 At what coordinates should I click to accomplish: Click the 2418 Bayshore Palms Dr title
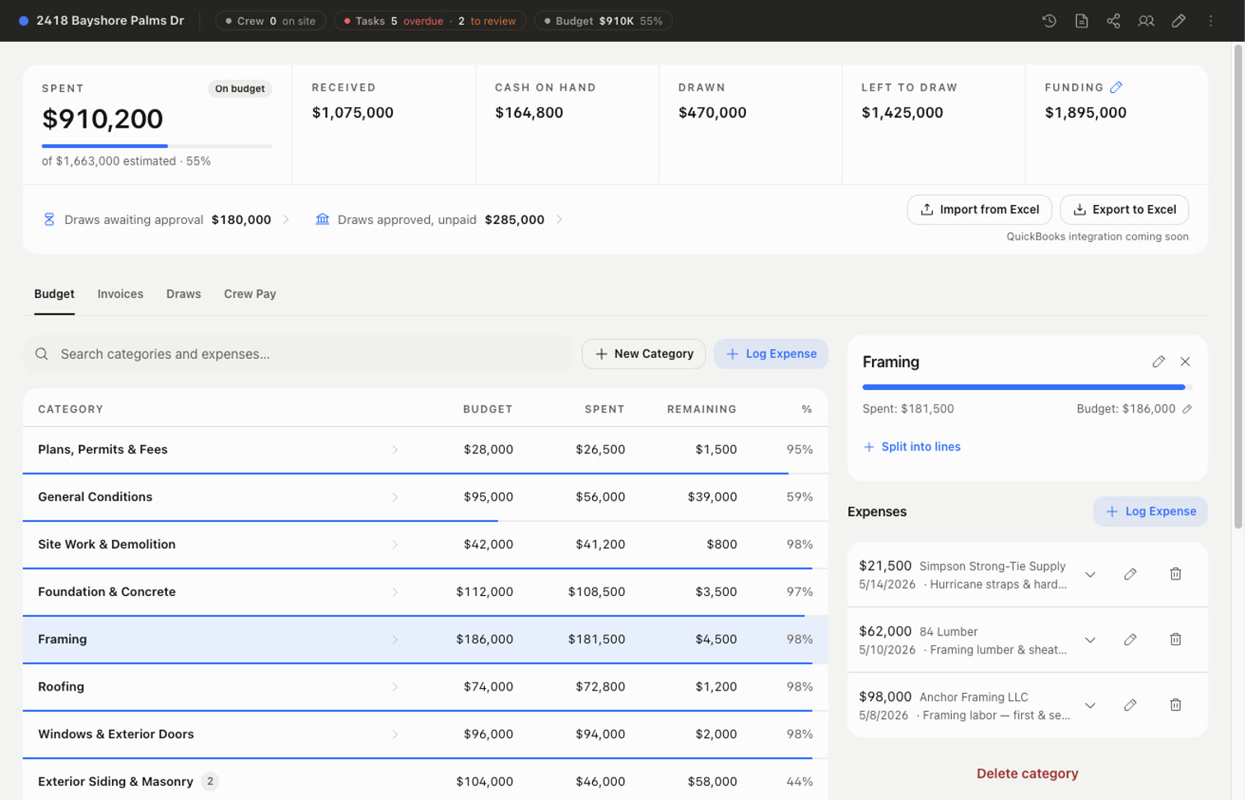[x=110, y=21]
